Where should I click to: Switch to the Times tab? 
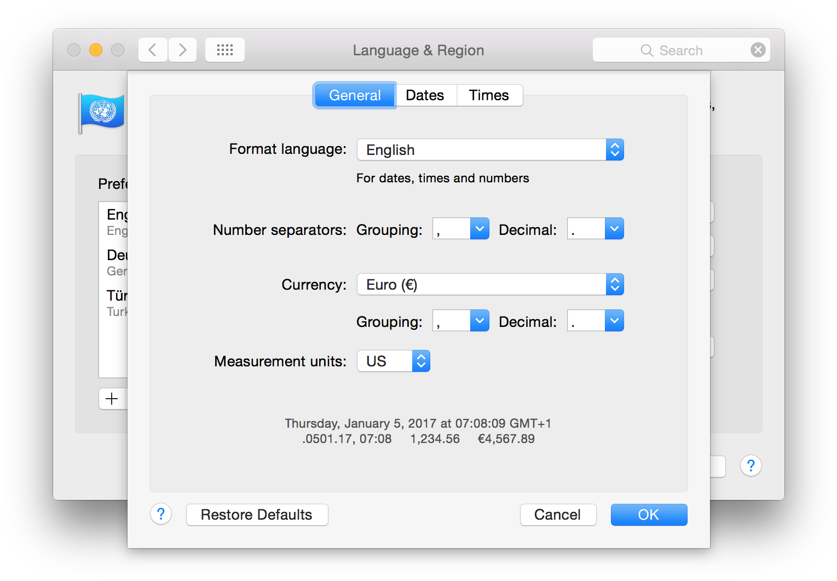pyautogui.click(x=489, y=95)
